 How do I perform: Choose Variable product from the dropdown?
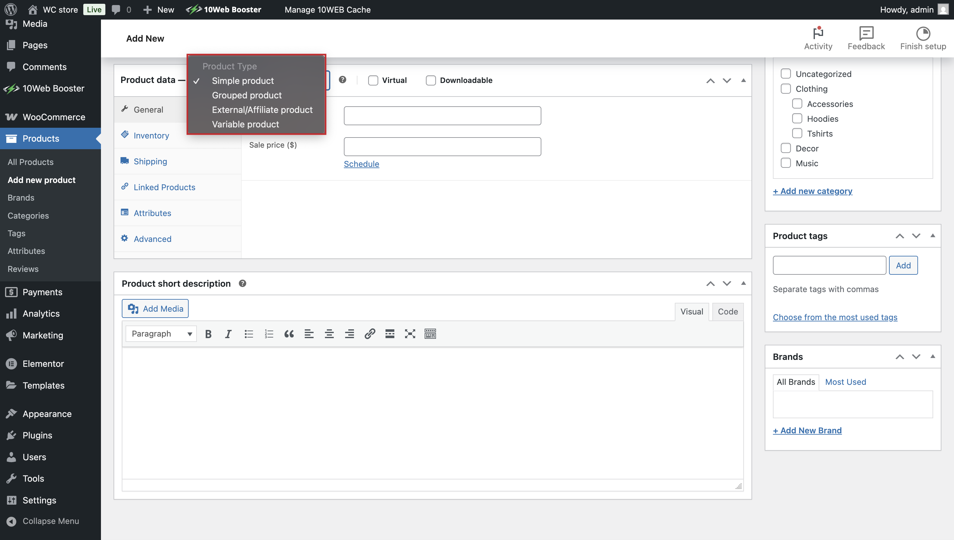[245, 124]
